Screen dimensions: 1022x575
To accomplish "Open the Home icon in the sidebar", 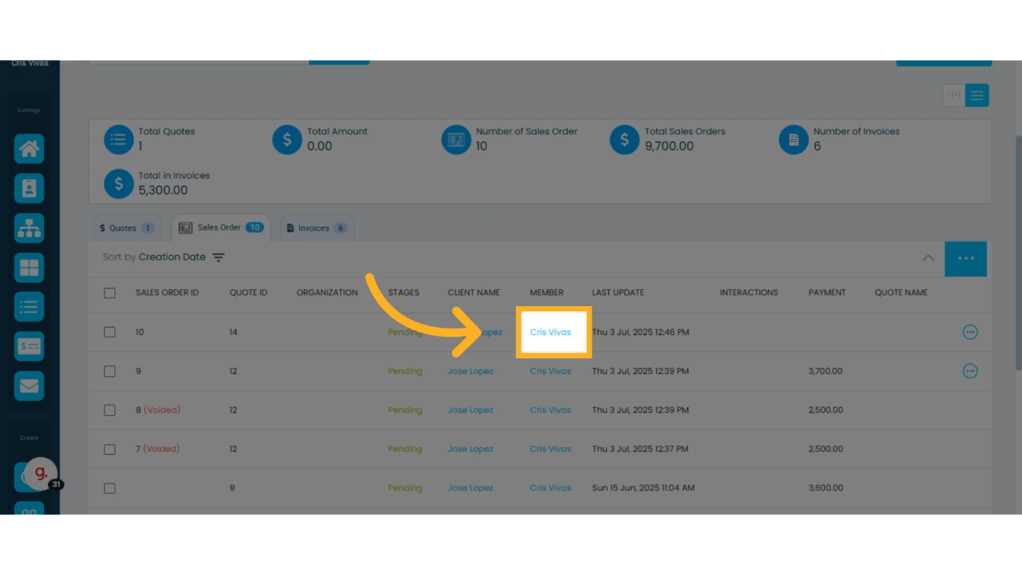I will pos(29,148).
